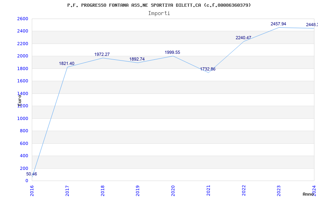Screen dimensions: 318x198
Task: Select the 1000 y-axis tick label
Action: tap(22, 118)
